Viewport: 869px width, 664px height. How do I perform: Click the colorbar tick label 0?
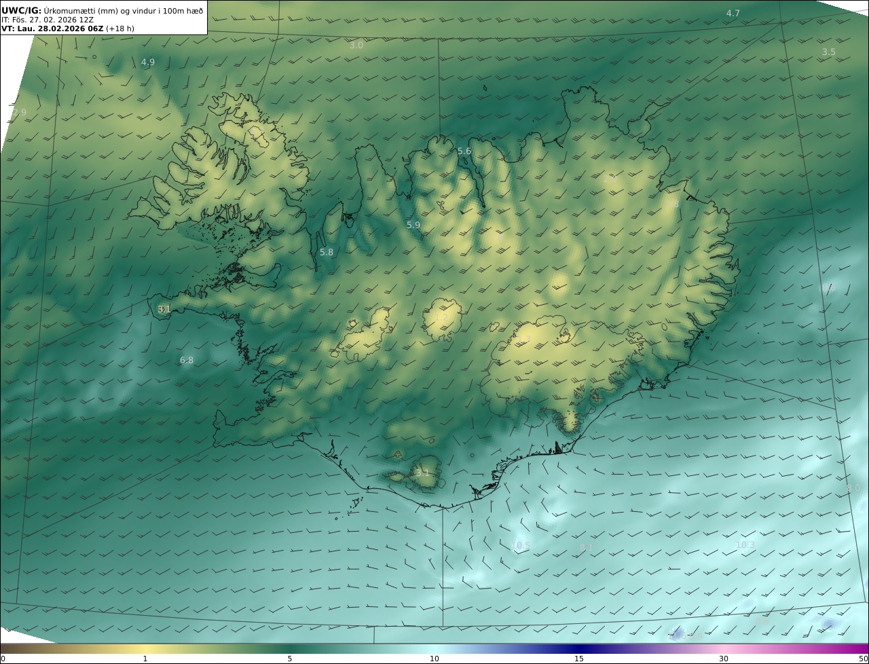(3, 659)
